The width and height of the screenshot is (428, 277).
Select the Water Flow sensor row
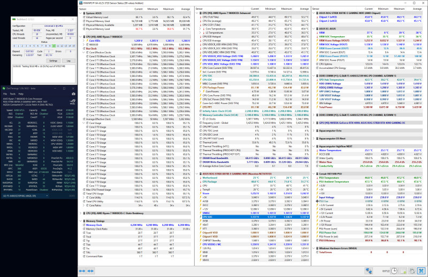click(x=369, y=162)
